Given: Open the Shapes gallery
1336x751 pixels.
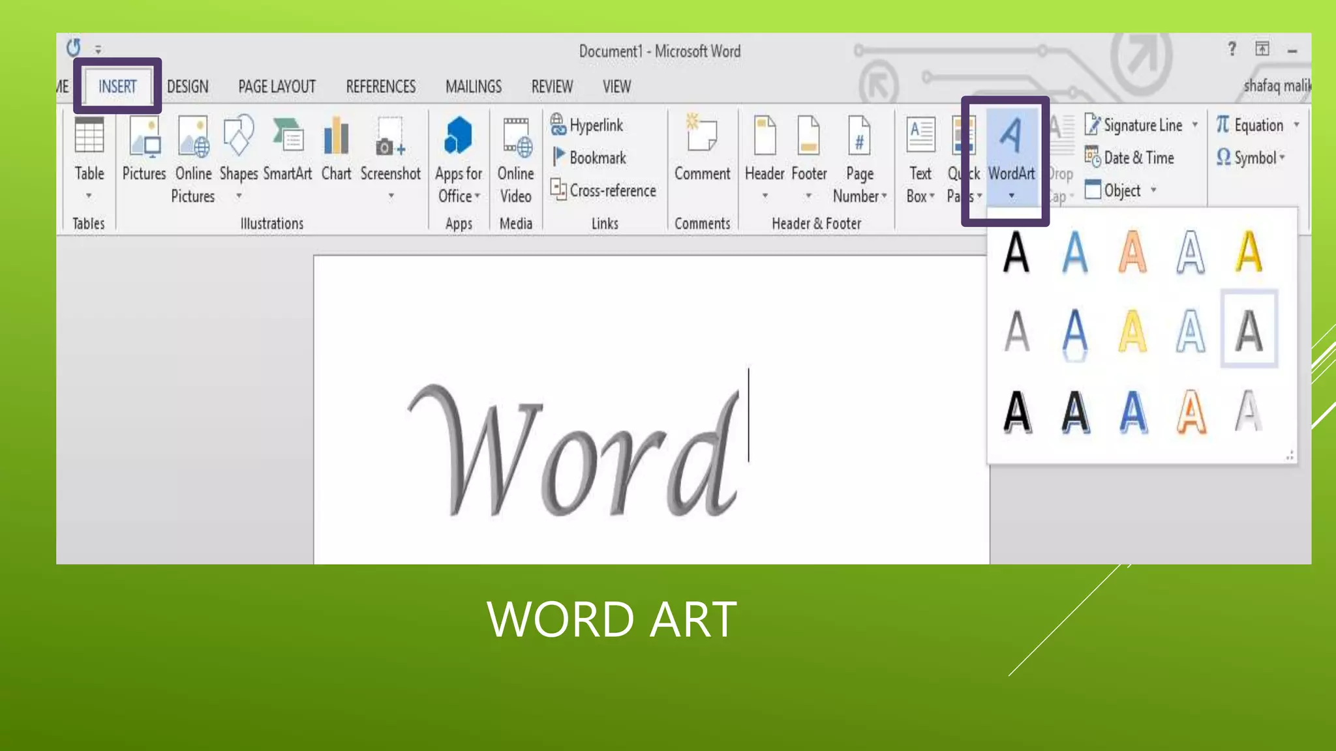Looking at the screenshot, I should pyautogui.click(x=238, y=158).
